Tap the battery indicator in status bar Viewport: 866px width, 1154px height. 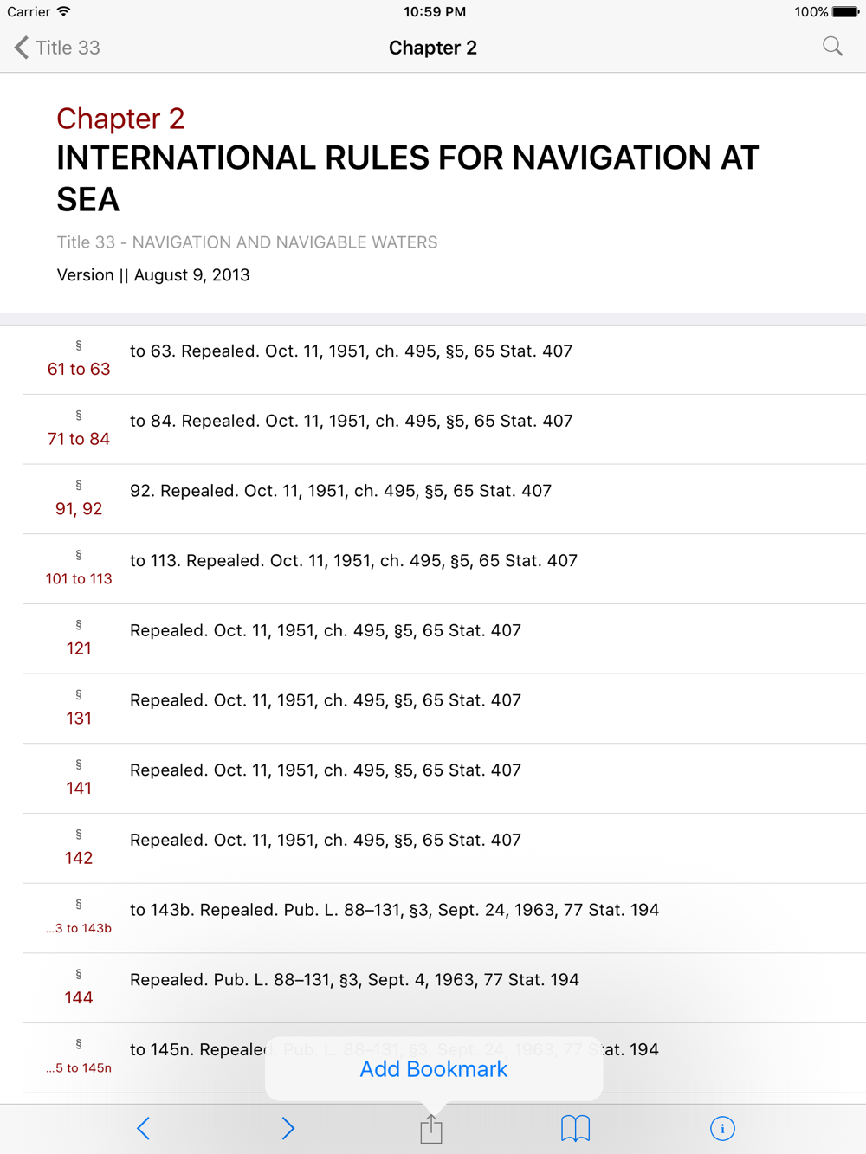[845, 12]
